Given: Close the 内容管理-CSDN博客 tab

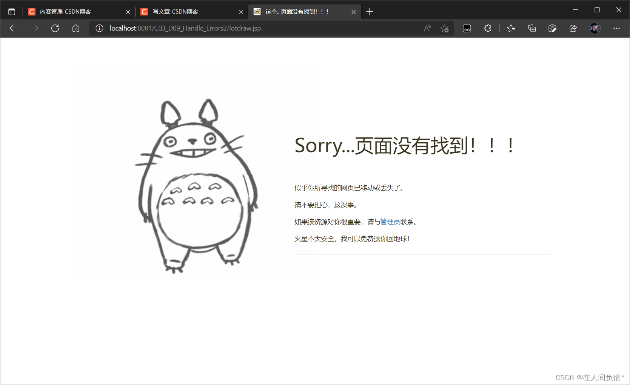Looking at the screenshot, I should coord(128,12).
